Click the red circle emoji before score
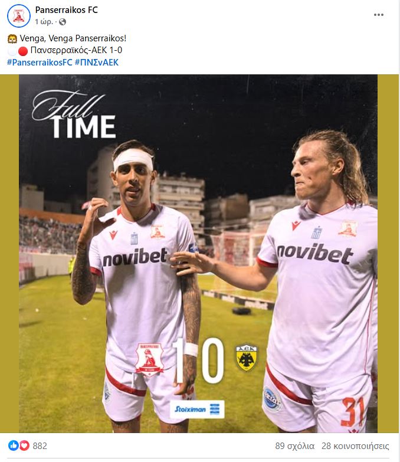Screen dimensions: 400x462 [23, 51]
